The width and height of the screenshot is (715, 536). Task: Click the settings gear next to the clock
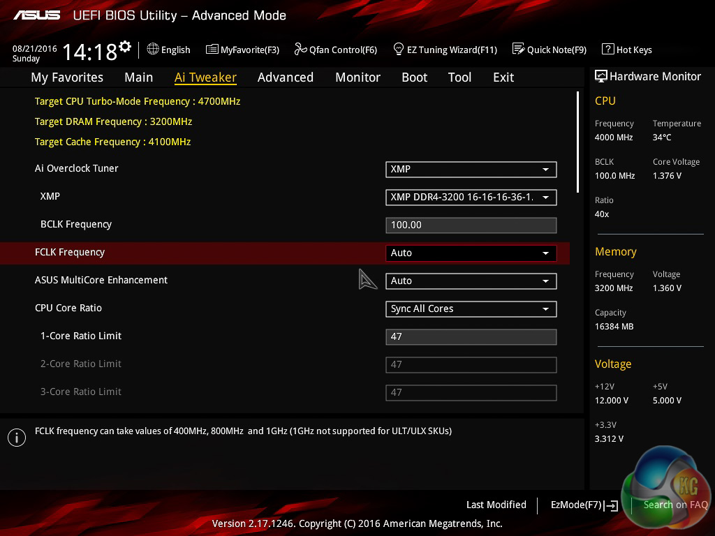coord(125,47)
